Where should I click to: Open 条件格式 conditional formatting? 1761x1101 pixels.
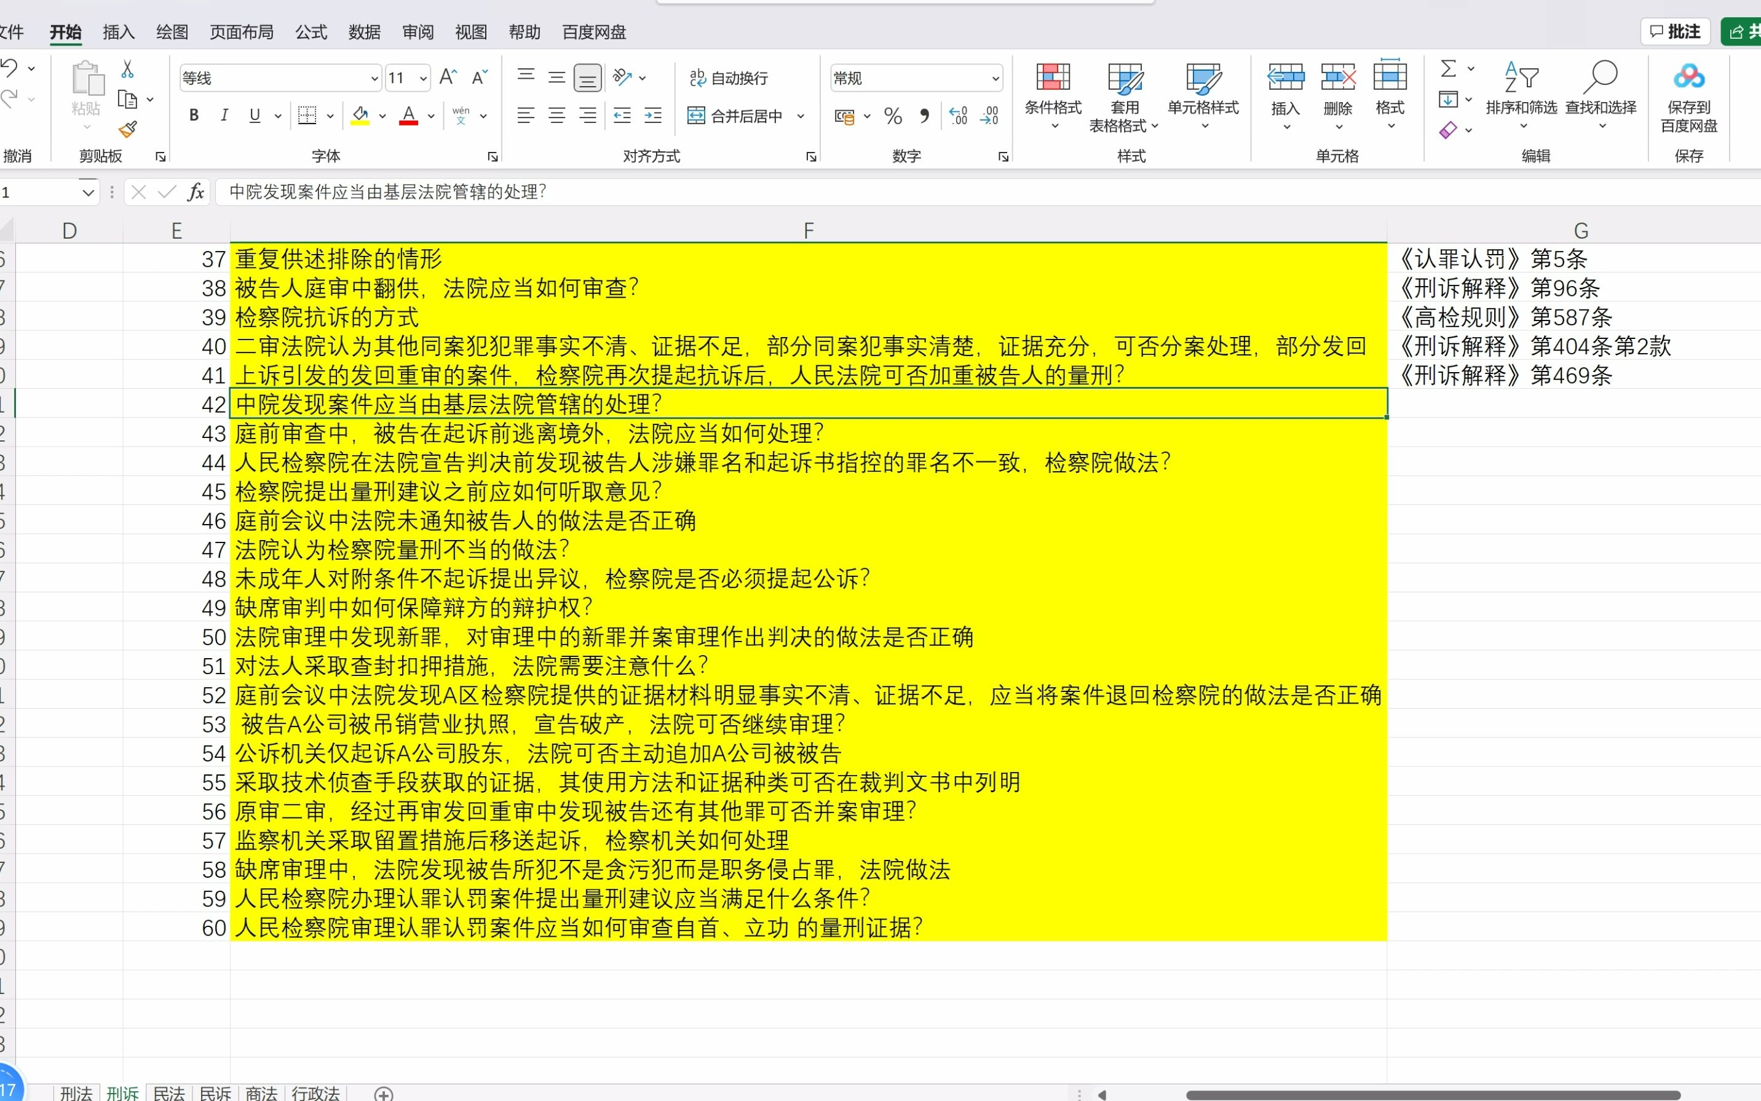coord(1053,96)
